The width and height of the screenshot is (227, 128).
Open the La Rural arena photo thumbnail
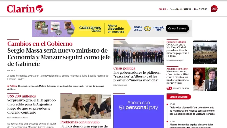205,52
